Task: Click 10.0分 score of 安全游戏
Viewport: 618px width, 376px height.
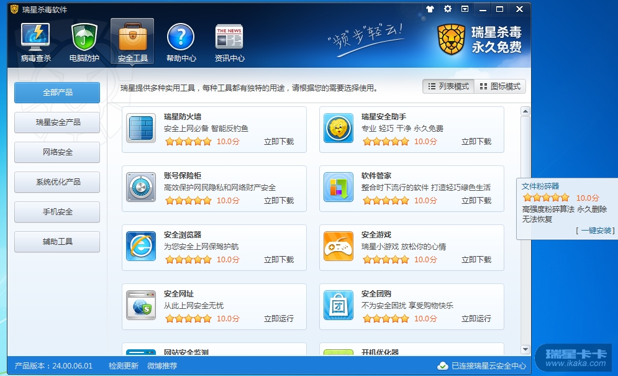Action: point(425,260)
